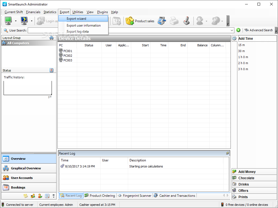Choose Export log data
278x208 pixels.
pos(77,32)
